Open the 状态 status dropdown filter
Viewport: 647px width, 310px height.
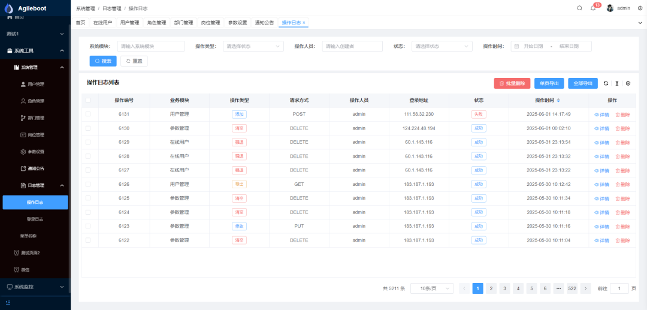442,46
